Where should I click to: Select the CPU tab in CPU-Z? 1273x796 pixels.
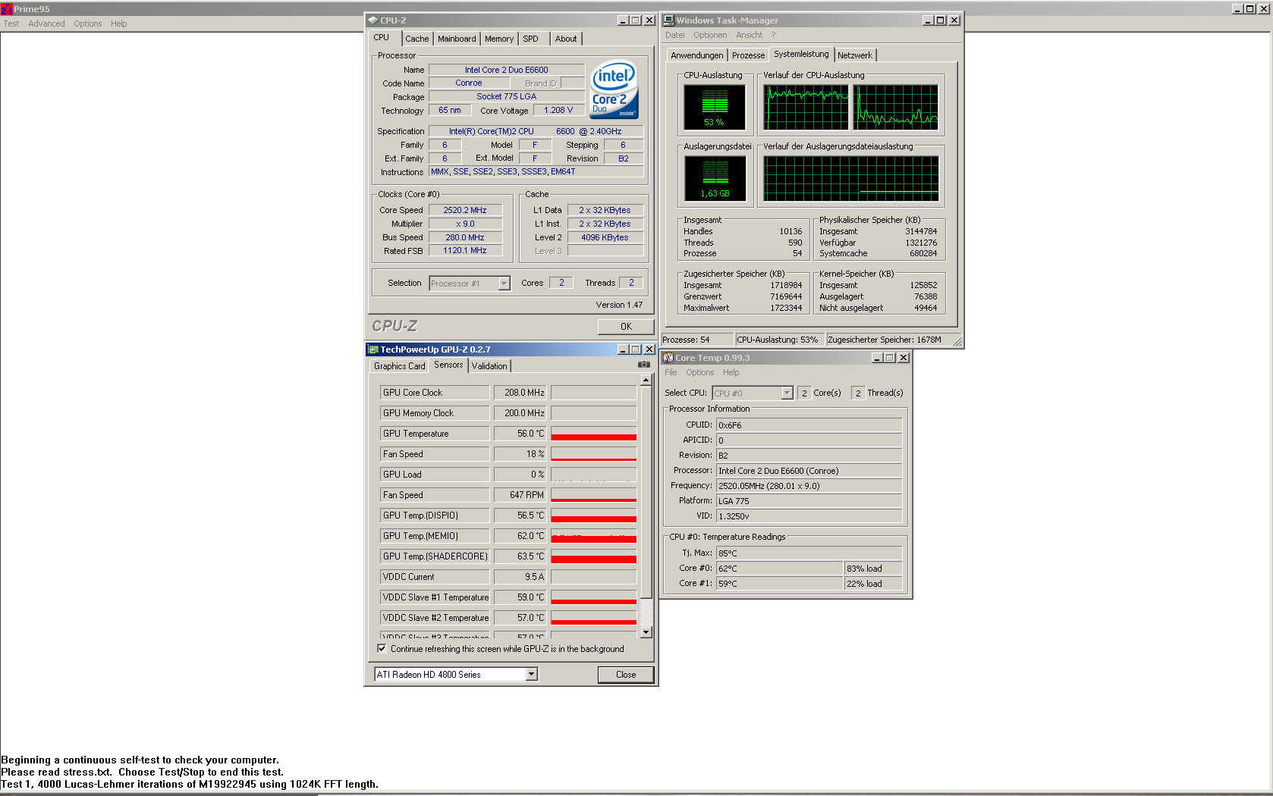[382, 37]
